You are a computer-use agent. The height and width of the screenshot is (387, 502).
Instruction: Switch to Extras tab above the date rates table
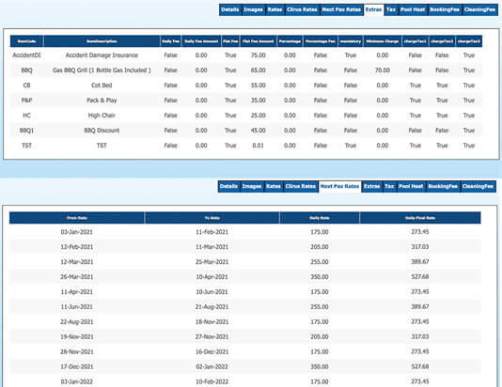coord(371,187)
